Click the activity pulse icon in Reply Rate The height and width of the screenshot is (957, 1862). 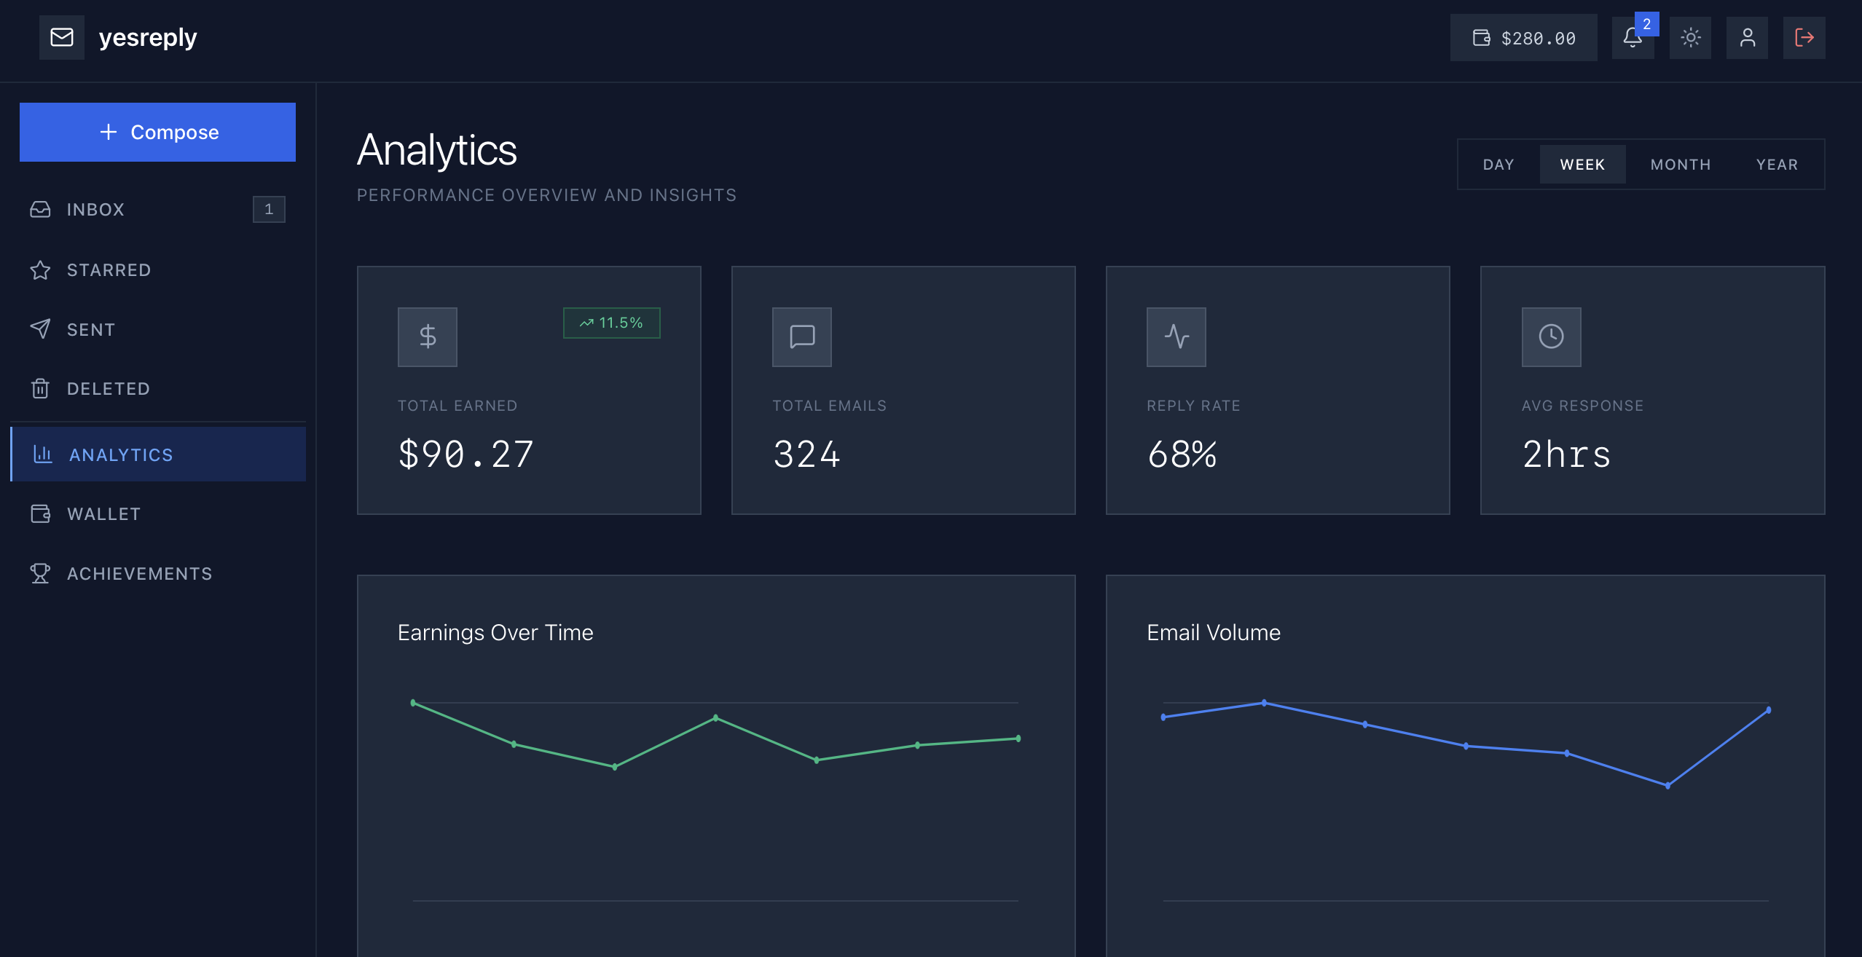[1176, 336]
